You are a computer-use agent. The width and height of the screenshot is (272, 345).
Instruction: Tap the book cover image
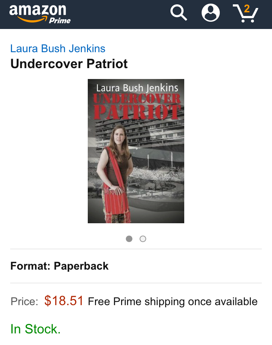(136, 151)
